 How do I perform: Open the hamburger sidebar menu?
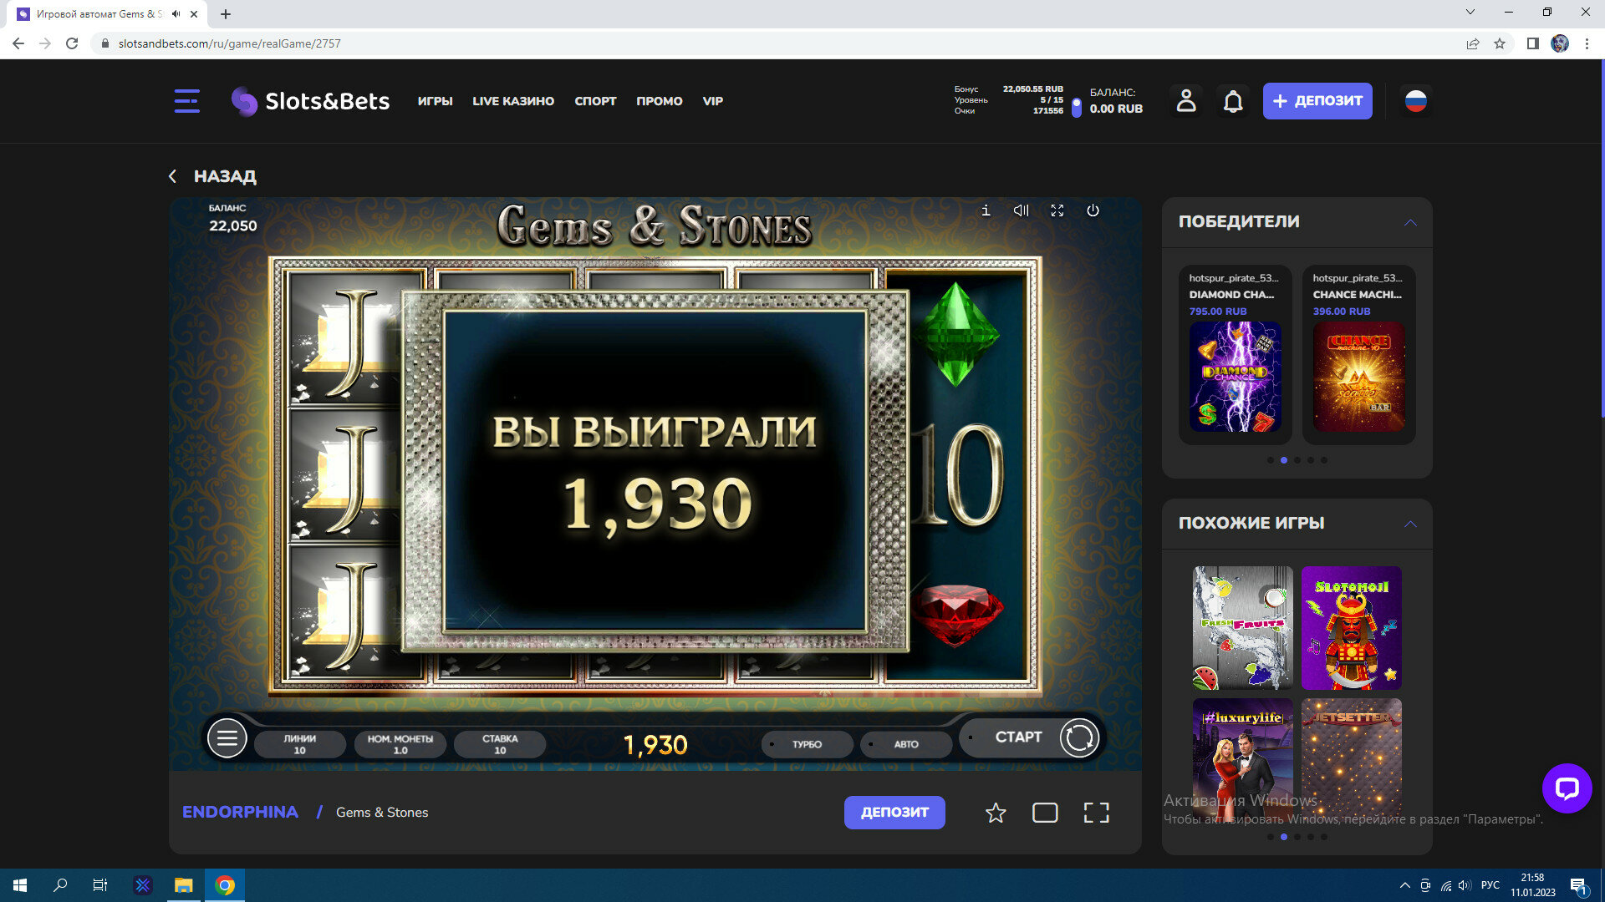click(186, 101)
